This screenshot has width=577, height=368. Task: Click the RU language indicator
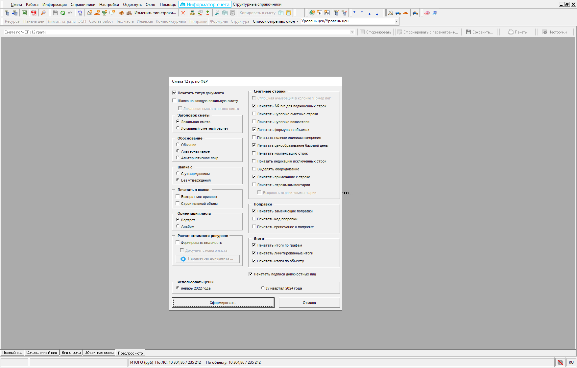point(571,362)
